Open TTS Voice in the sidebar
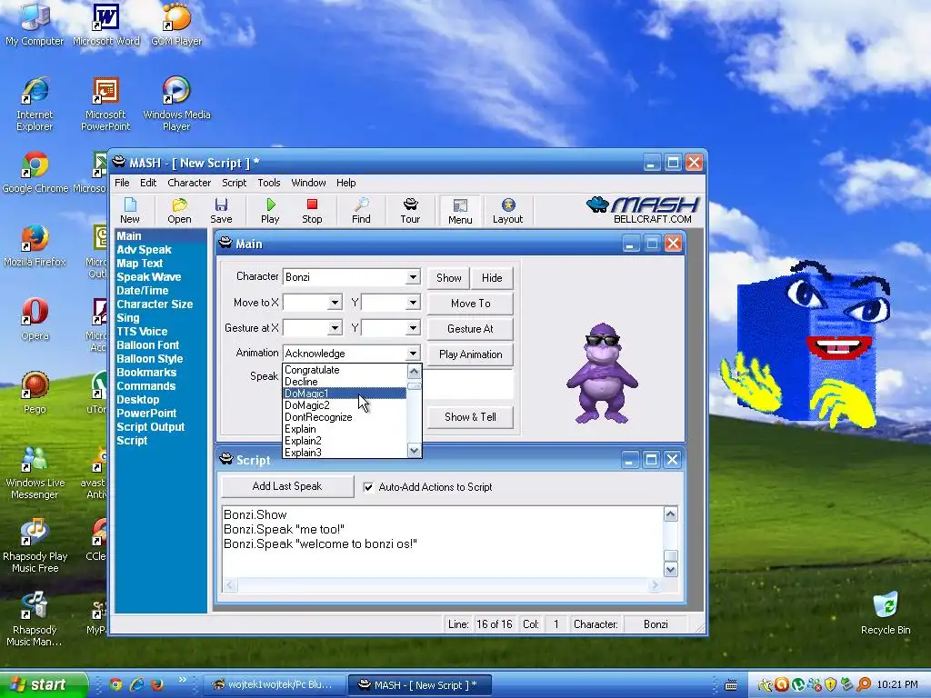 coord(141,332)
